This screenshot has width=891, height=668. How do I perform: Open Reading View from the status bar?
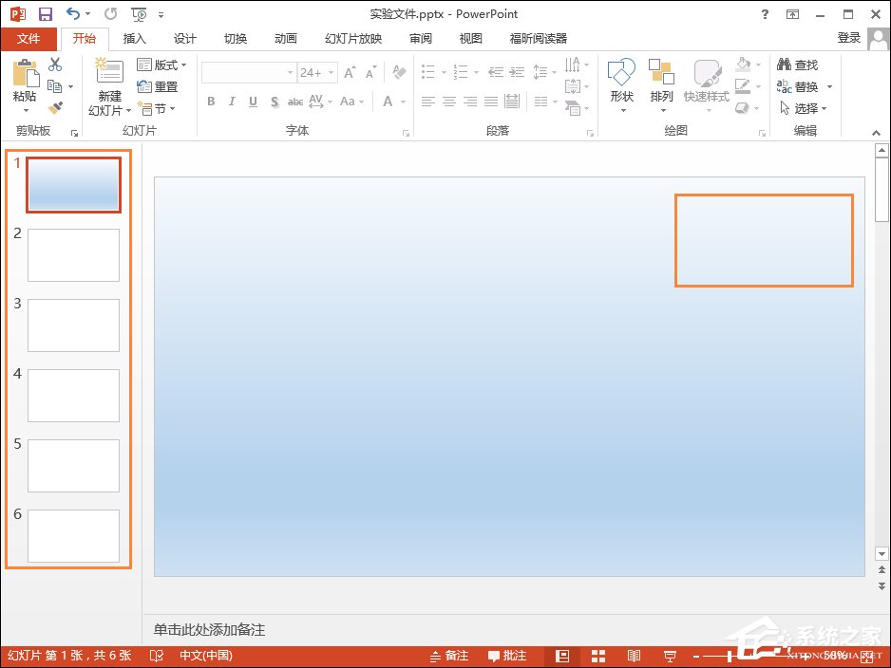tap(634, 655)
